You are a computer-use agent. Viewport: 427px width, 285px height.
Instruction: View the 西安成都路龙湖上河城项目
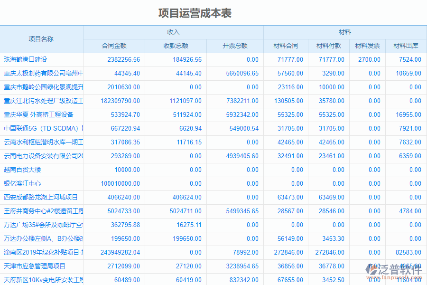pos(40,197)
